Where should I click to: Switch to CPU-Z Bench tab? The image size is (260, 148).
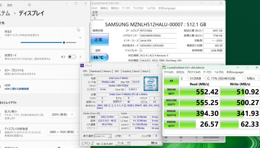click(136, 71)
